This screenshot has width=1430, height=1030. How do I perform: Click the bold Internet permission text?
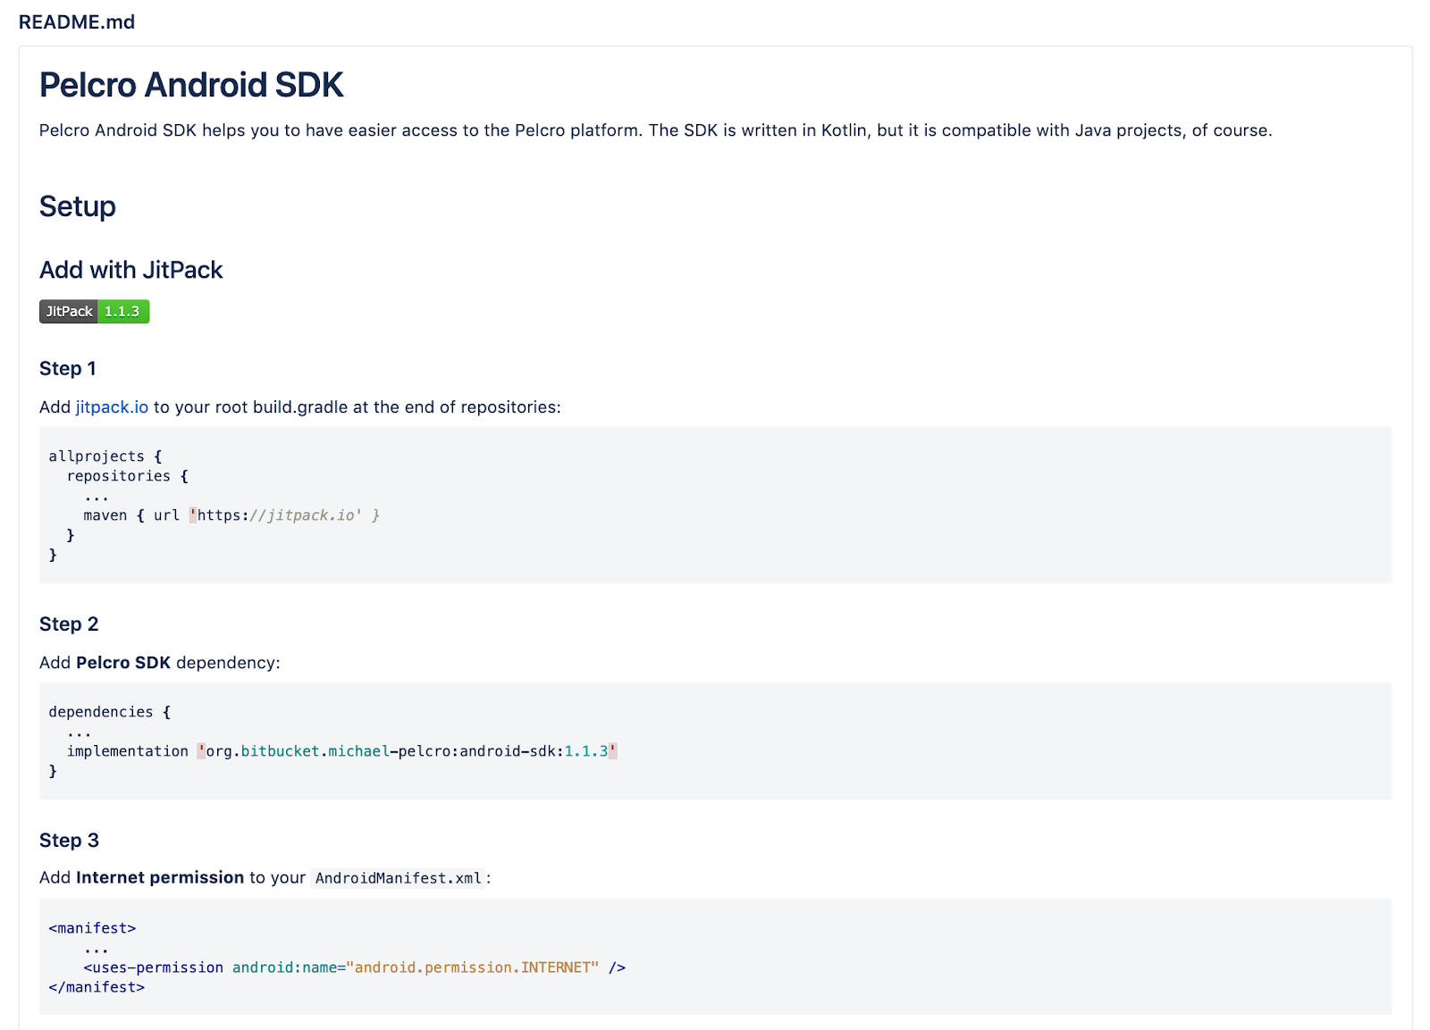click(160, 878)
